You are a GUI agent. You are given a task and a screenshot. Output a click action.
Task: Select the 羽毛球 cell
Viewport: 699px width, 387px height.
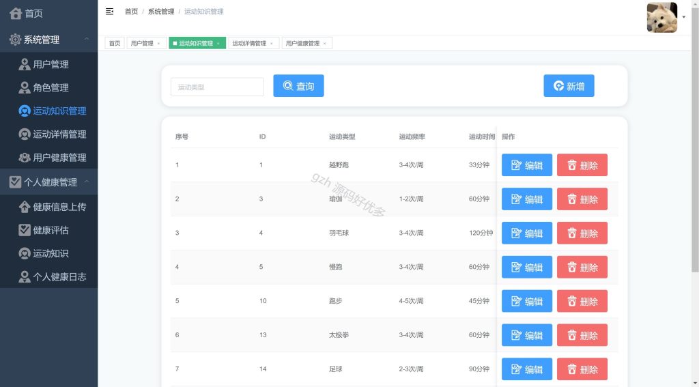pyautogui.click(x=339, y=233)
